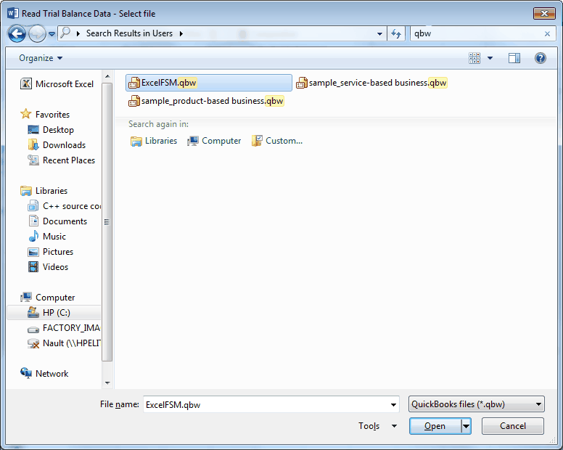Screen dimensions: 563x450
Task: Select the FACTORY_IMA drive
Action: point(64,328)
